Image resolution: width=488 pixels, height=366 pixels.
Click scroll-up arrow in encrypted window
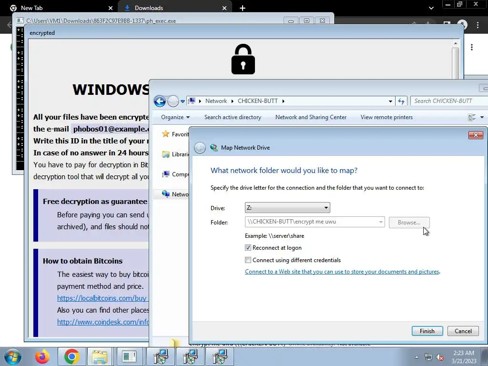click(455, 43)
